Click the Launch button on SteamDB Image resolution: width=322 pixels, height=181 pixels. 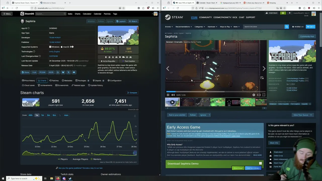click(121, 21)
